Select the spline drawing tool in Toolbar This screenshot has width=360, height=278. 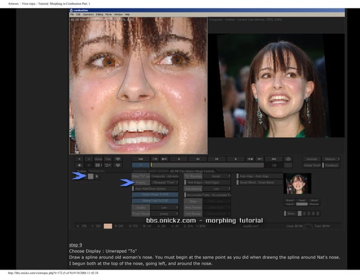point(90,176)
